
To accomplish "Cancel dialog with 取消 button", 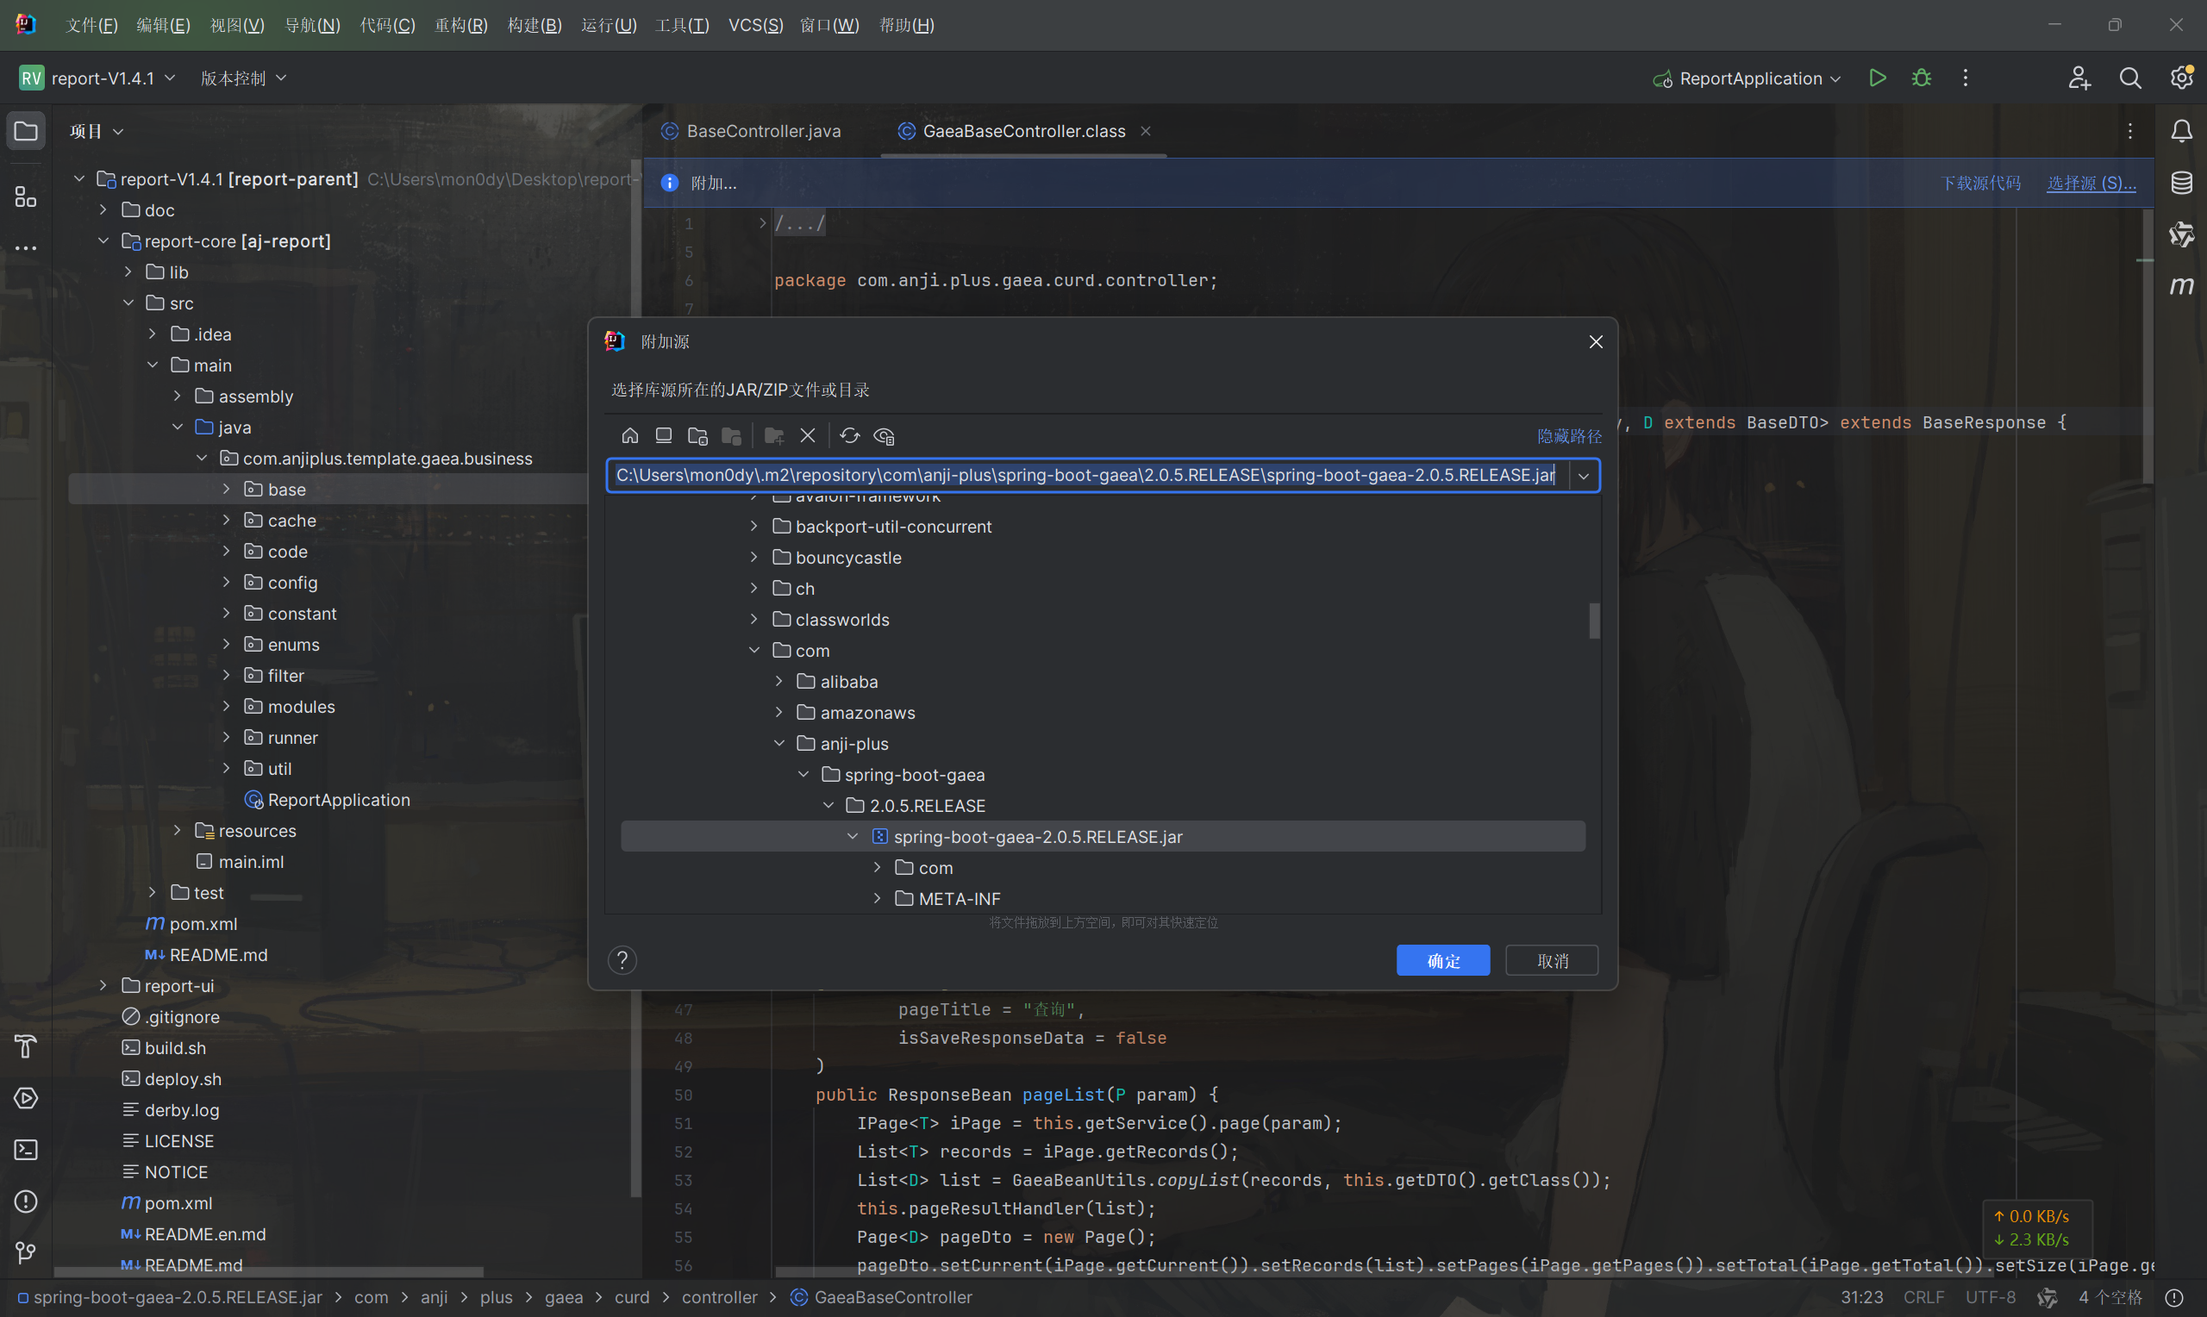I will 1552,960.
